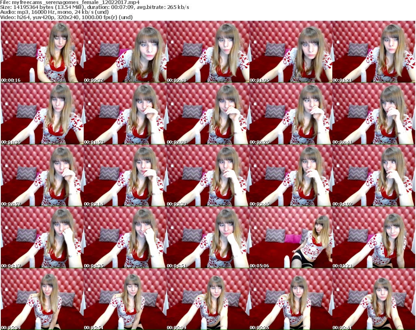
Task: Select the thumbnail stamped 00:00:32
Action: (125, 52)
